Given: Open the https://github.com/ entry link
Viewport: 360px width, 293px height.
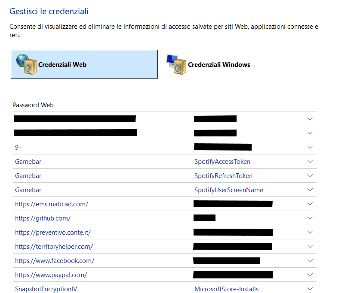Looking at the screenshot, I should [43, 218].
